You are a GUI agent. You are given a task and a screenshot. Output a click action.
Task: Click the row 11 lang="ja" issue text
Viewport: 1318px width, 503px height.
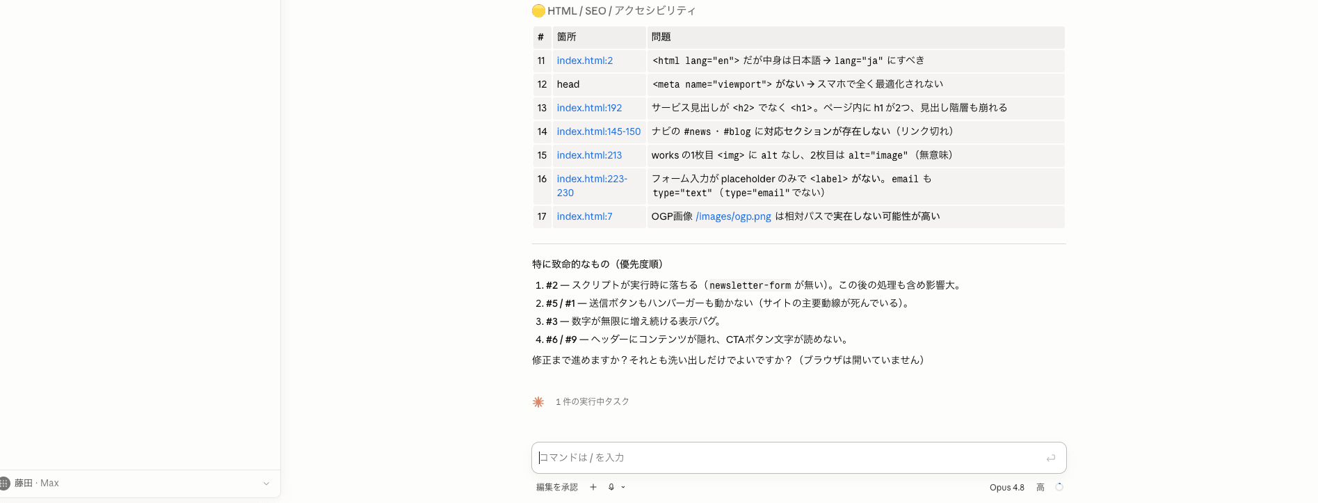pos(788,61)
